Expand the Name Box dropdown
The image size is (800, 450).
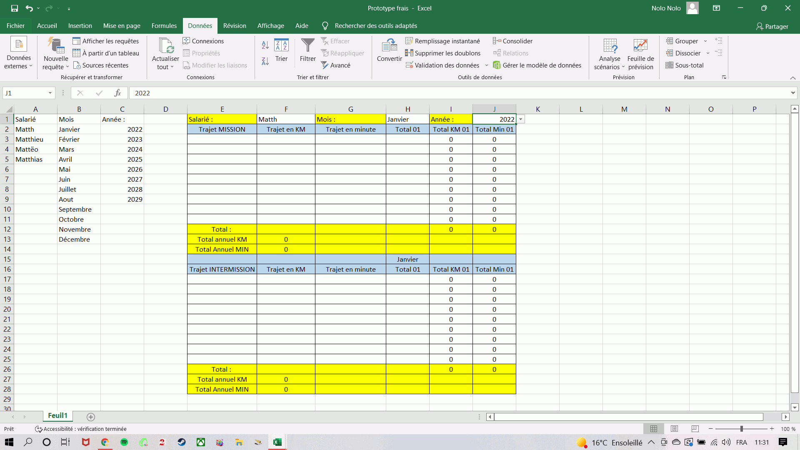50,93
